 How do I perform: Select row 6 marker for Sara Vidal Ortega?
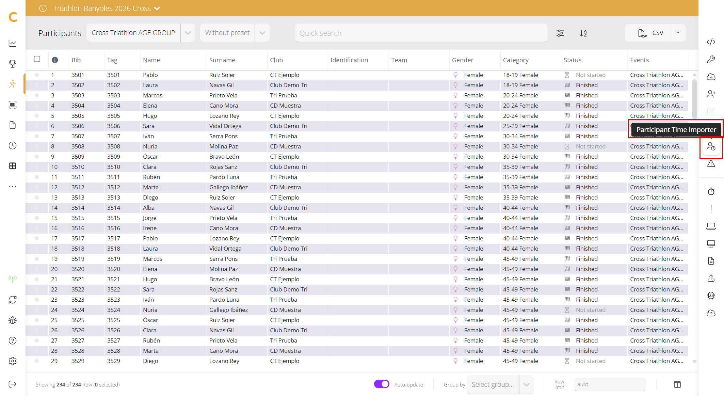(x=37, y=126)
